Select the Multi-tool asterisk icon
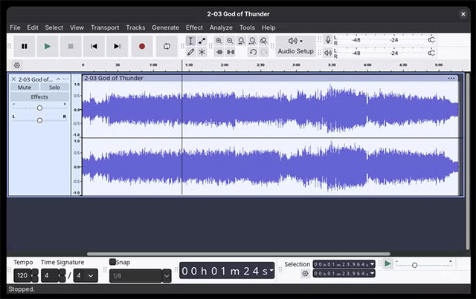This screenshot has height=299, width=476. click(x=202, y=52)
